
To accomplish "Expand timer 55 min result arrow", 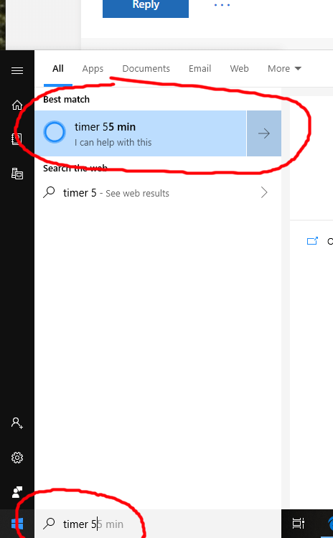I will pos(264,133).
